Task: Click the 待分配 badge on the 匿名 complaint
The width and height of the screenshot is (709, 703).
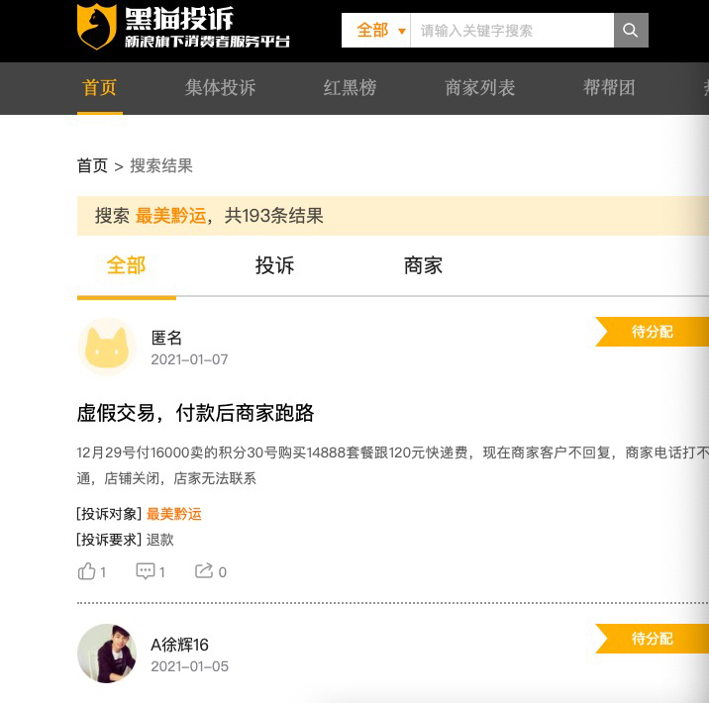Action: coord(652,332)
